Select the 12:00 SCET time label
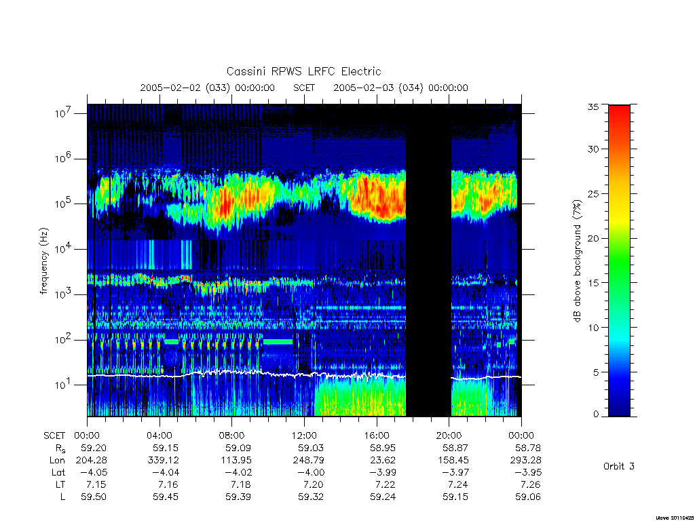This screenshot has height=521, width=695. pyautogui.click(x=304, y=436)
